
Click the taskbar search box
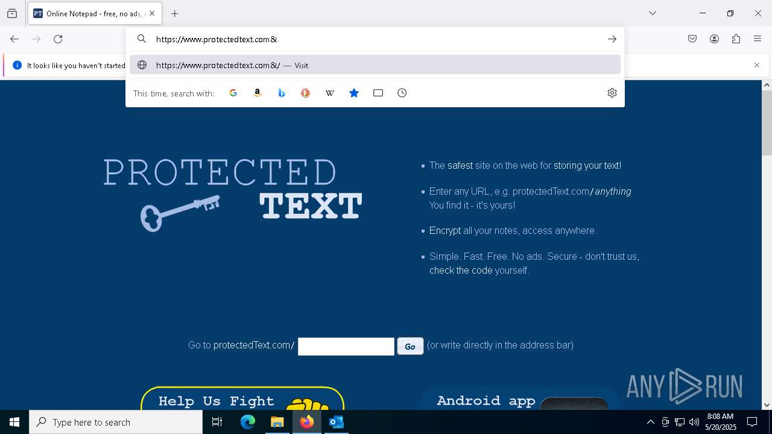click(x=116, y=422)
